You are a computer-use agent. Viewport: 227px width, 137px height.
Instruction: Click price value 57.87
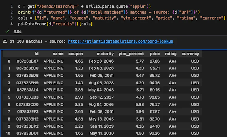coord(155,112)
